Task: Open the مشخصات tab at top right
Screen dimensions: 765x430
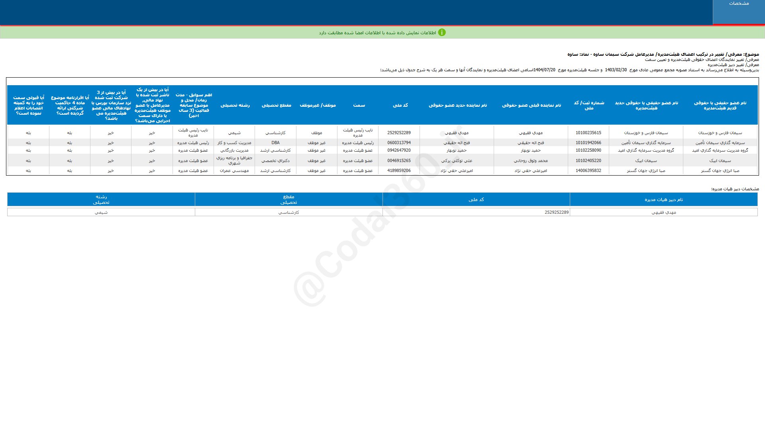Action: coord(739,4)
